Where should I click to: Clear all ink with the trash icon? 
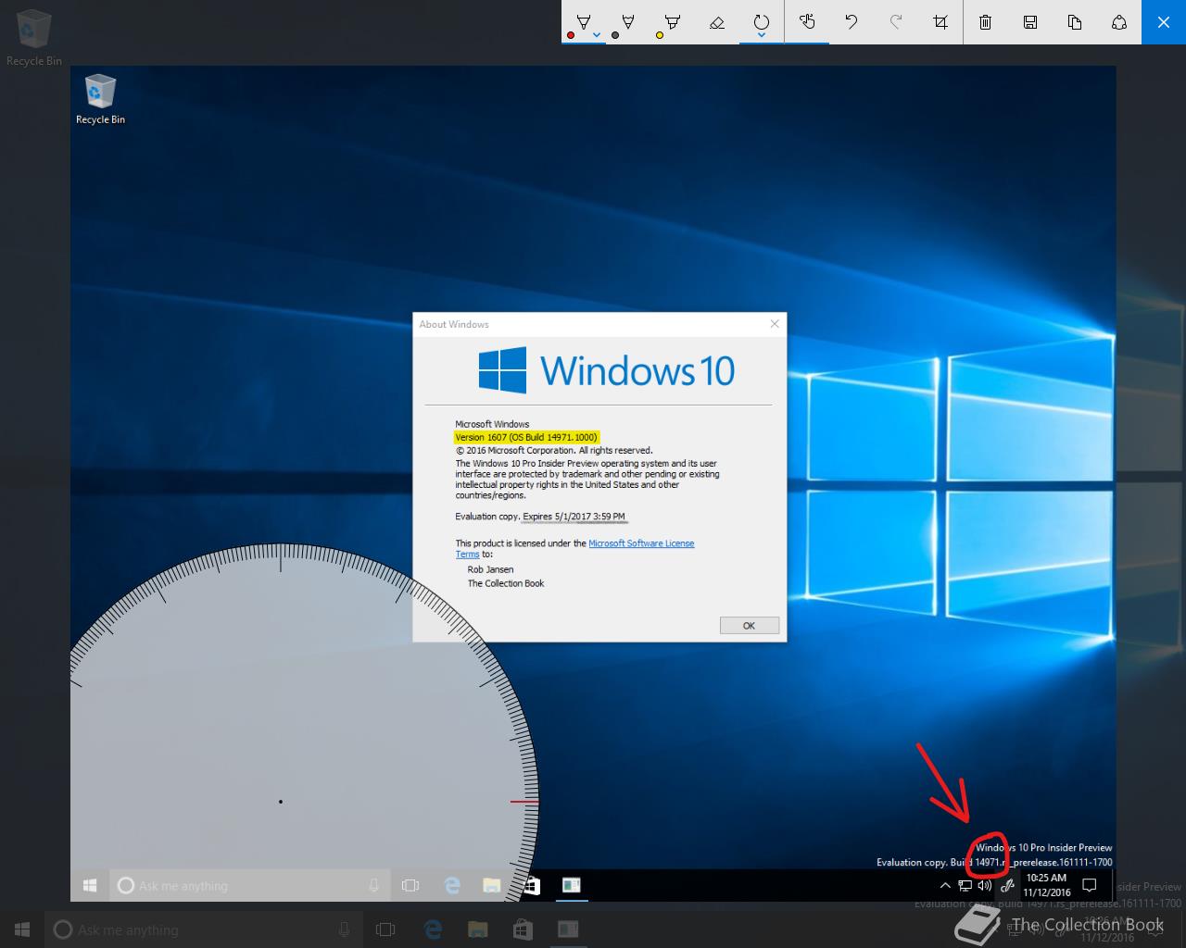coord(986,22)
